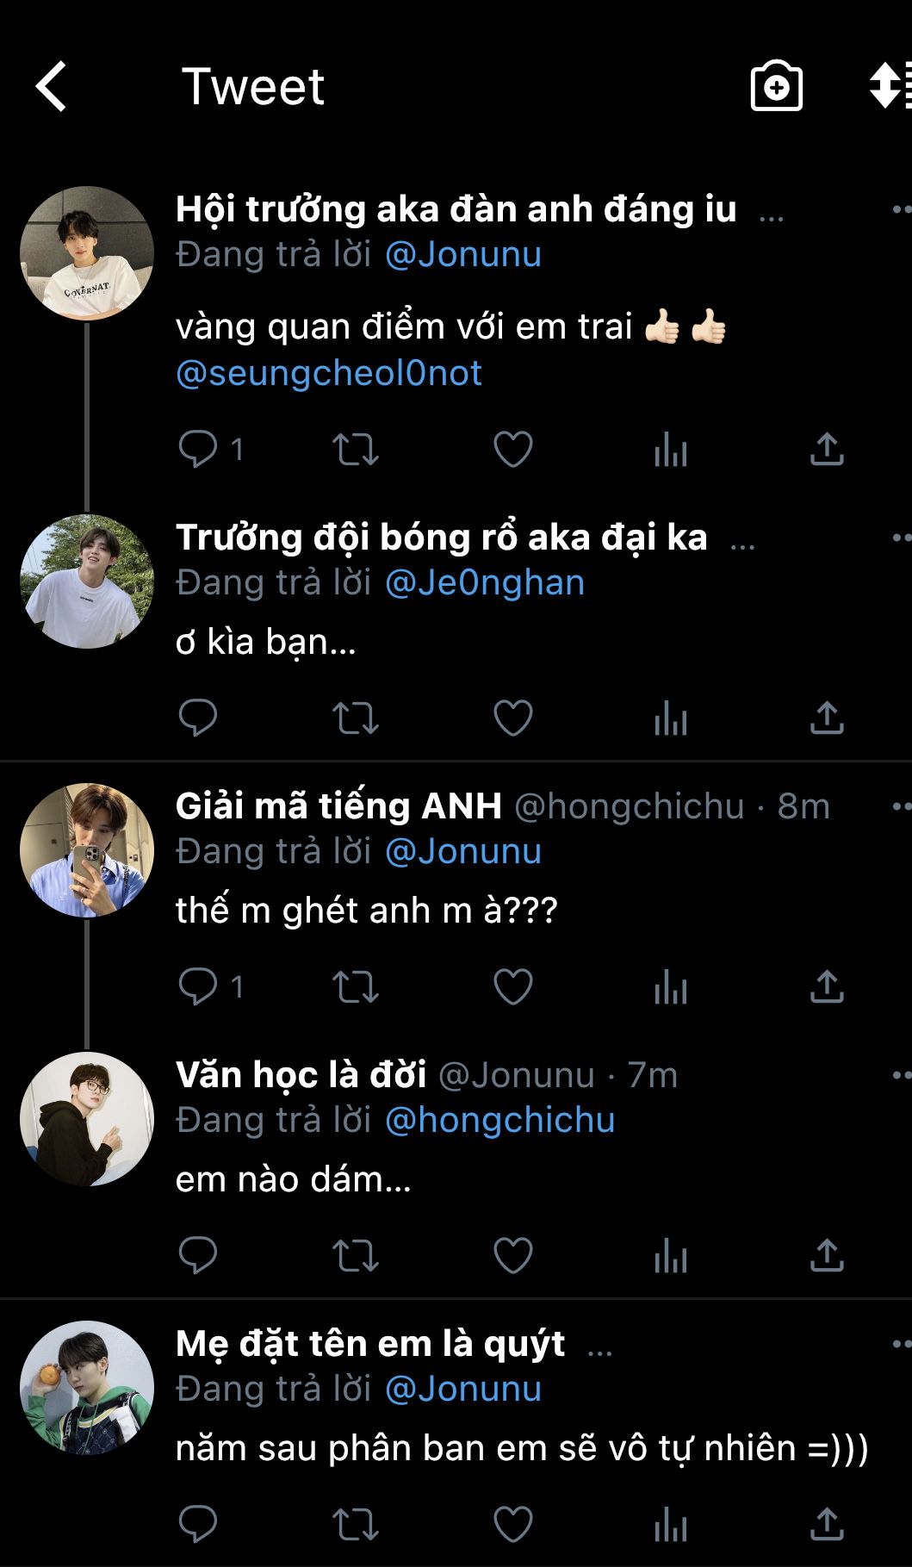Open Trưởng đội bóng rổ profile picture
The image size is (912, 1567).
point(87,581)
